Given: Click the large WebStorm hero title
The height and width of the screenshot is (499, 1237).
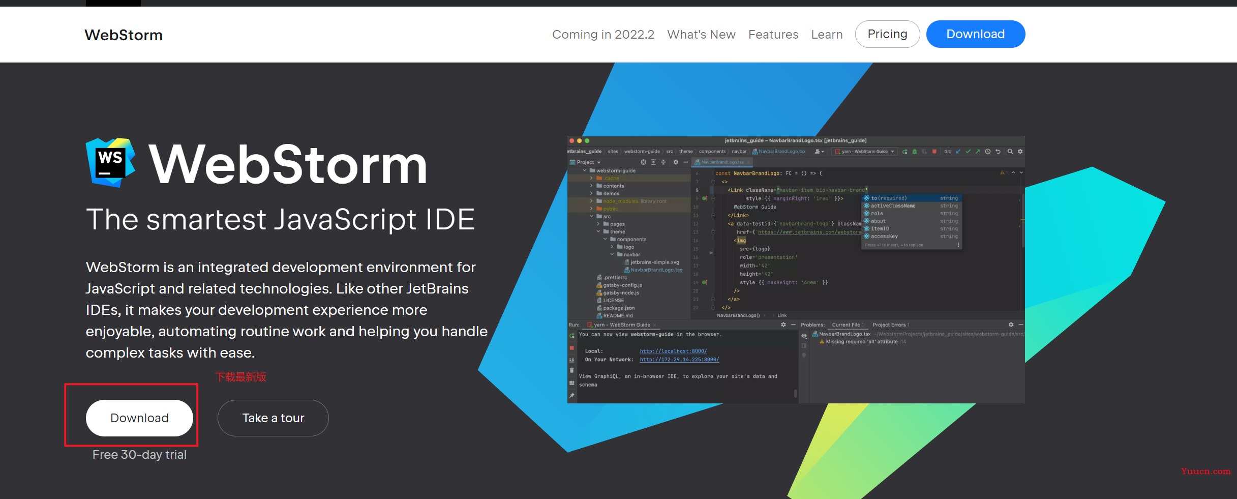Looking at the screenshot, I should pos(288,164).
